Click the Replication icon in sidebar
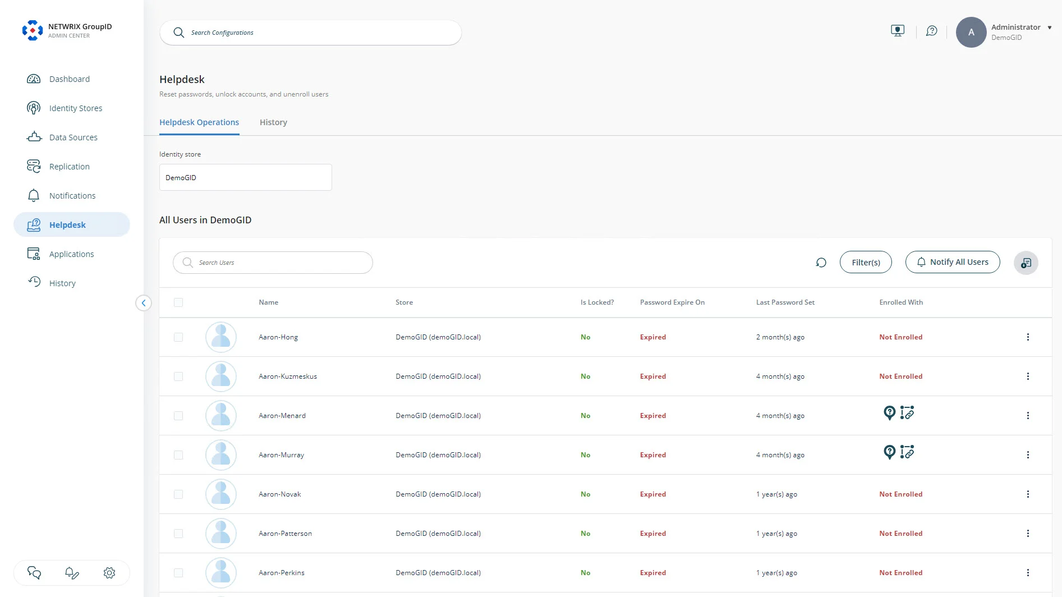This screenshot has width=1062, height=597. coord(34,166)
